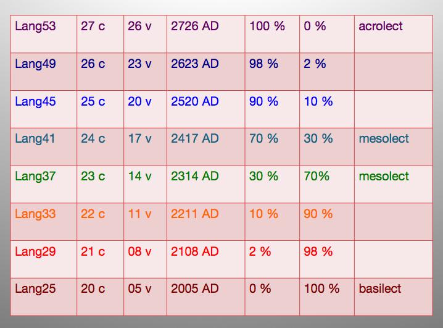Click the acrolect cell
The width and height of the screenshot is (443, 328).
coord(381,26)
